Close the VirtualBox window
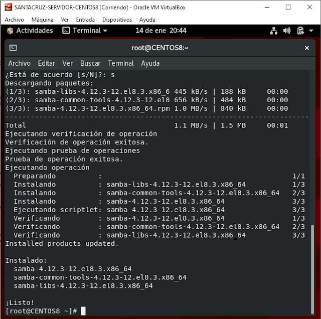 point(309,7)
